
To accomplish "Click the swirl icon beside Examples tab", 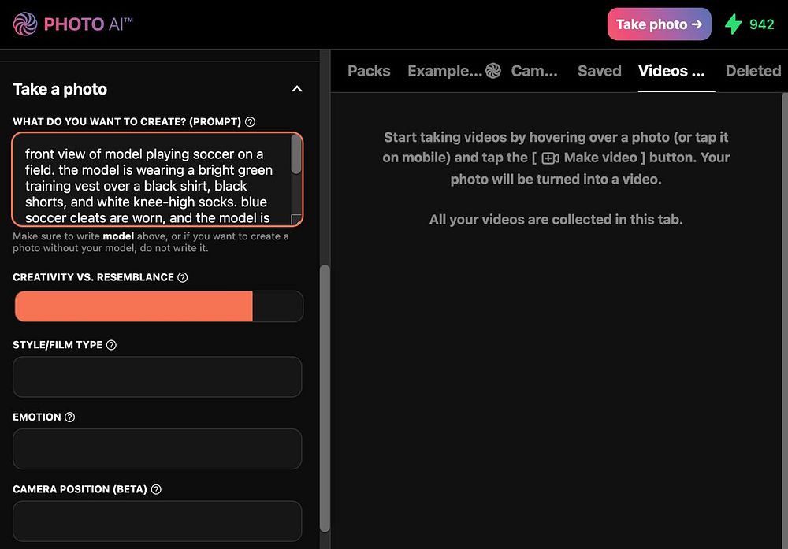I will (493, 71).
